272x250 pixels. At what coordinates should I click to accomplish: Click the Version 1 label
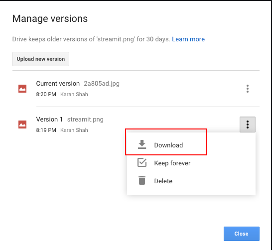click(x=49, y=120)
